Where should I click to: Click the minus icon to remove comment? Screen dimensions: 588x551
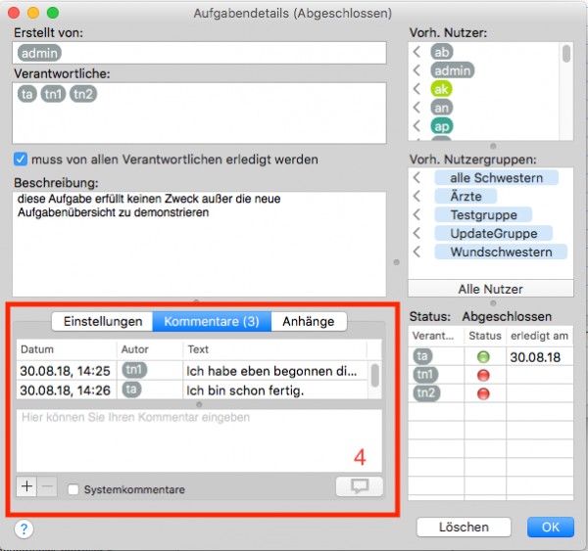(47, 486)
